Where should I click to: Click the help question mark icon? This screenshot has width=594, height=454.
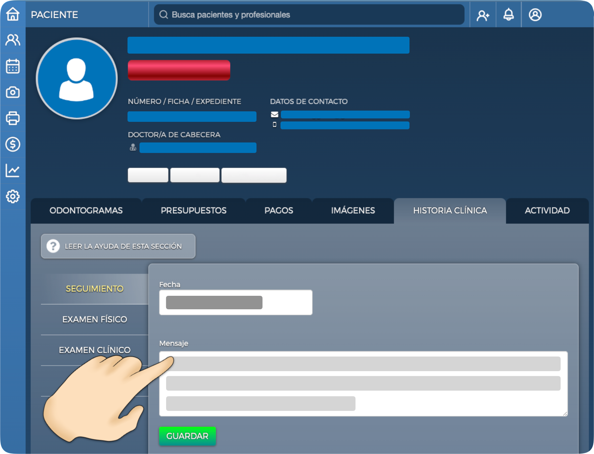(53, 246)
